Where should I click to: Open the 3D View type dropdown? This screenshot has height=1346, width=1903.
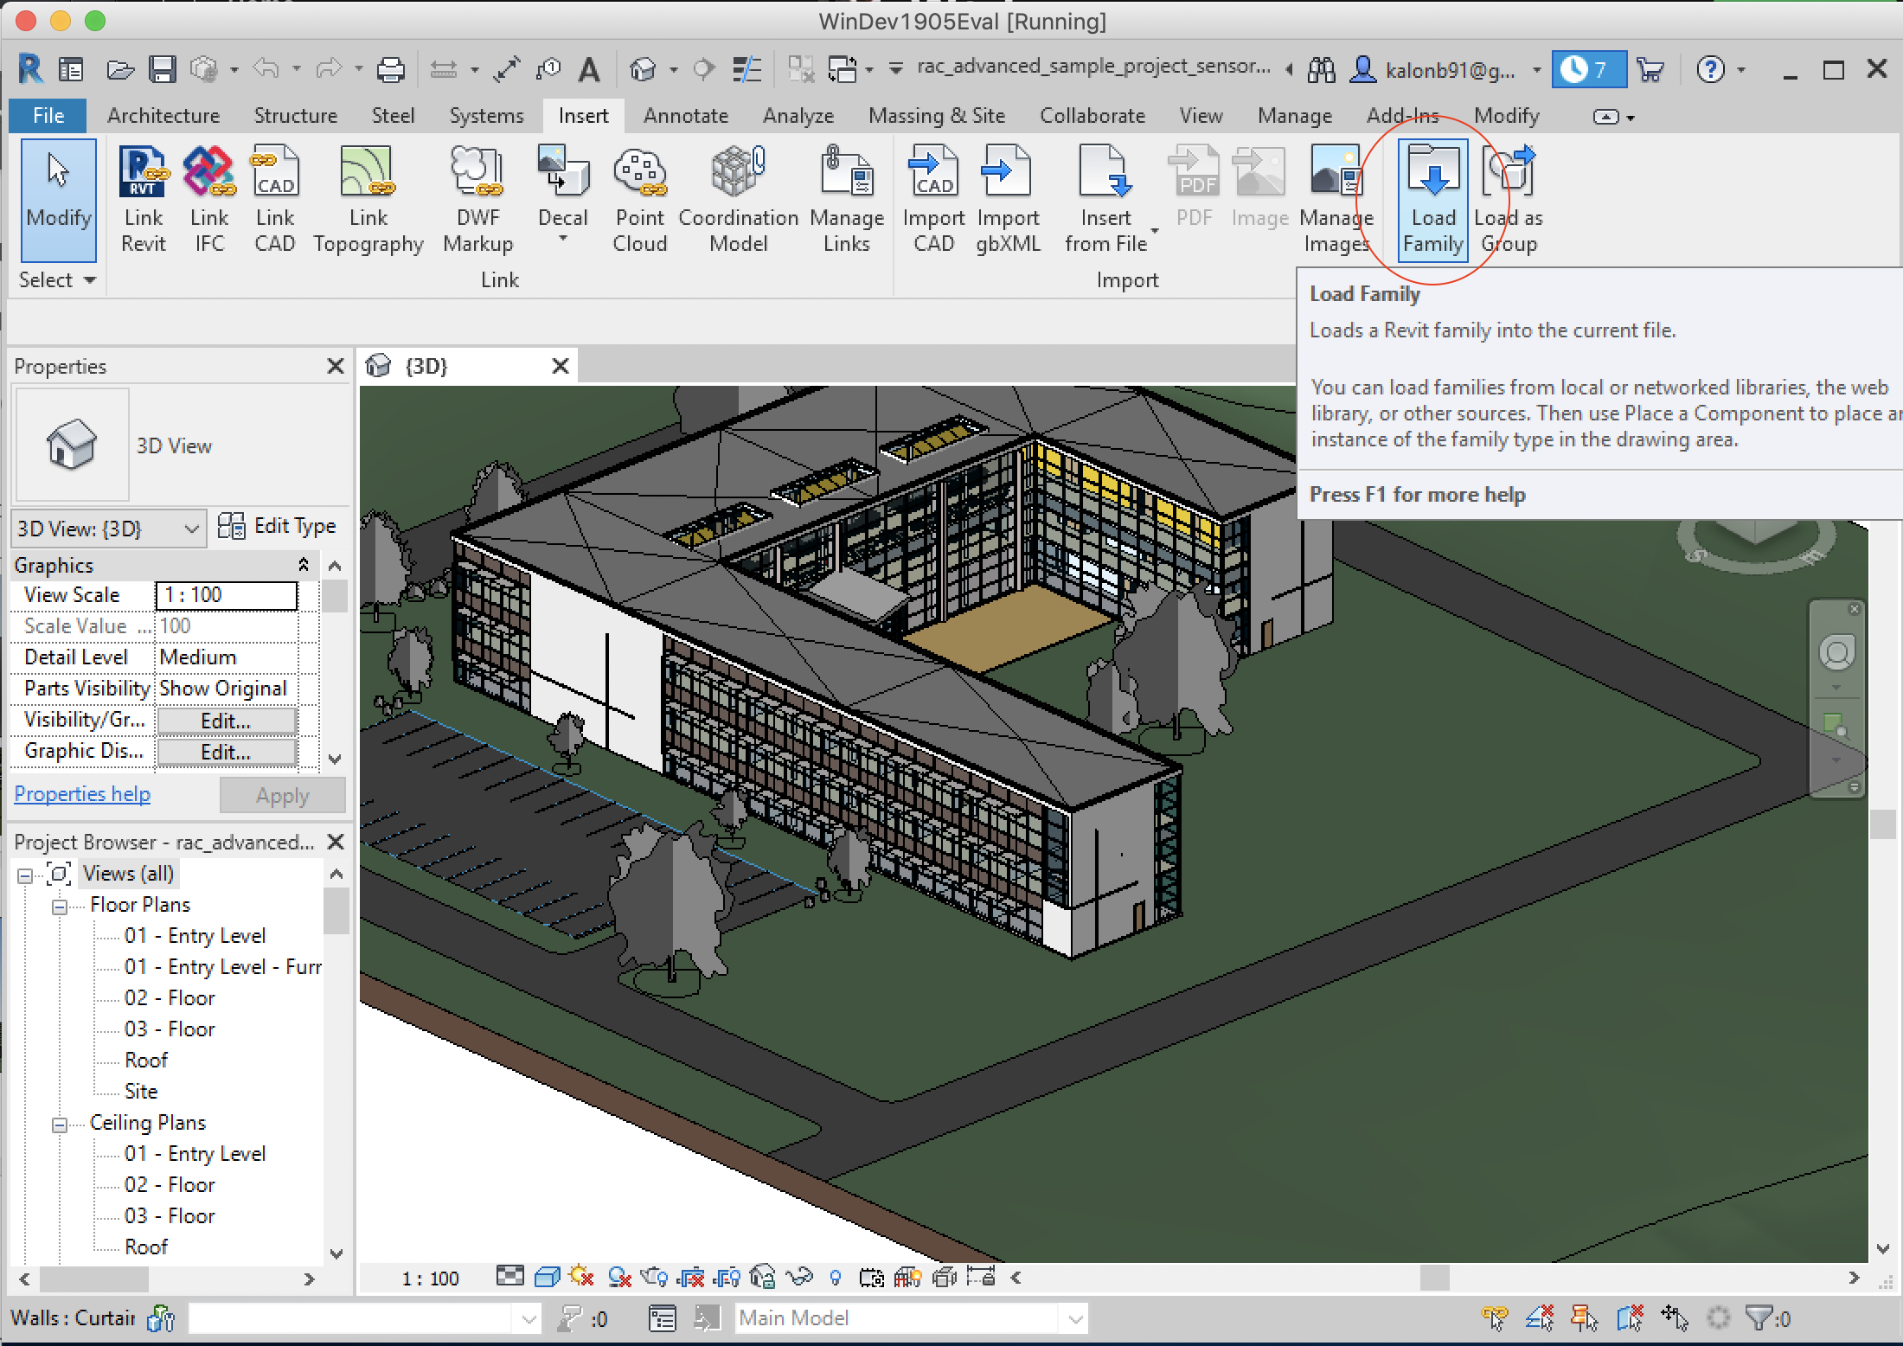tap(108, 528)
